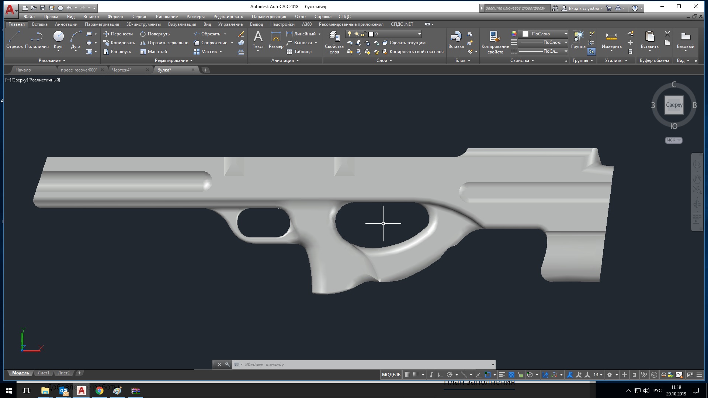Switch to the Визуализация ribbon tab
This screenshot has height=398, width=708.
tap(182, 24)
